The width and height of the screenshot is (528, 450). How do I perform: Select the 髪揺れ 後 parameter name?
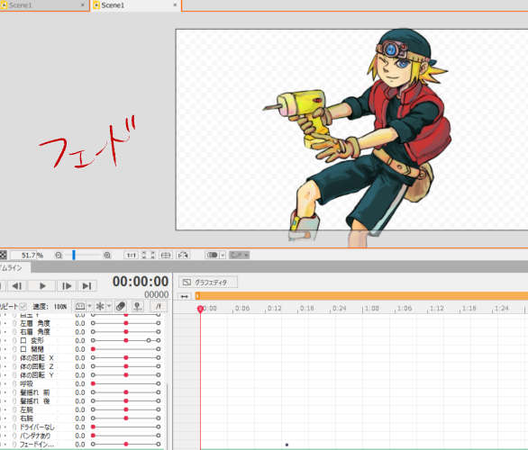[x=34, y=401]
